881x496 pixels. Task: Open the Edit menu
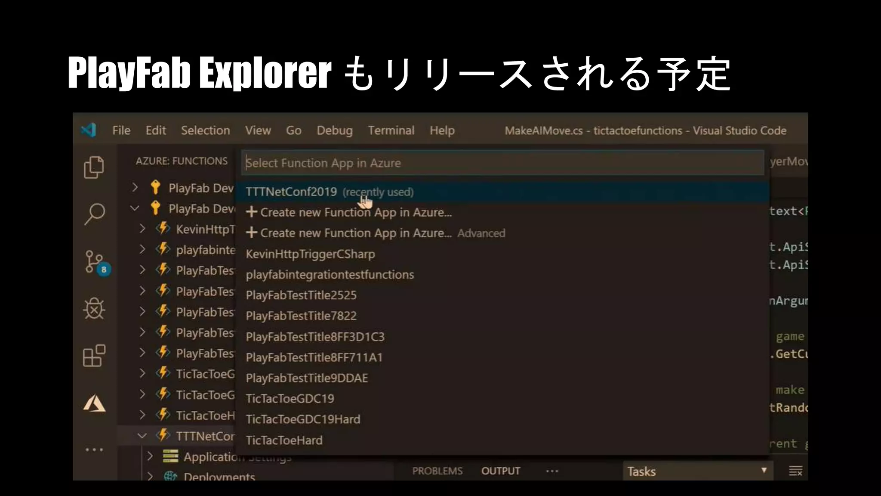(156, 130)
